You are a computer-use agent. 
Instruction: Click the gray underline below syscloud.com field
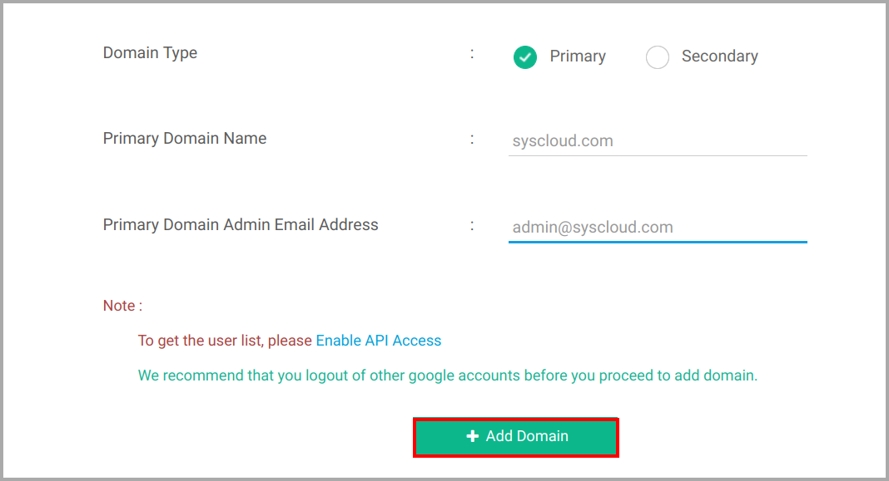point(658,155)
